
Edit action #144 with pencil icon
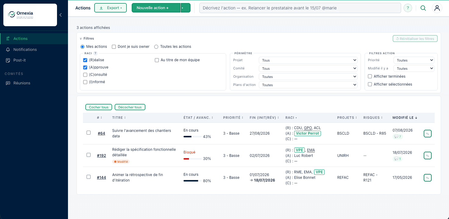click(x=428, y=178)
